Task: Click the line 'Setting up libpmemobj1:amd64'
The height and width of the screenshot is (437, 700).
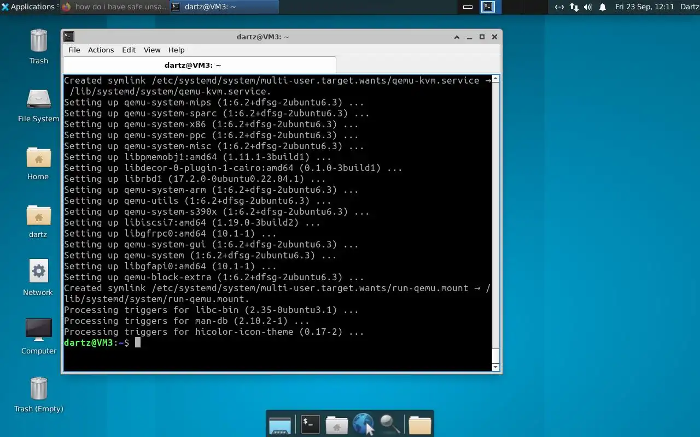Action: (197, 157)
